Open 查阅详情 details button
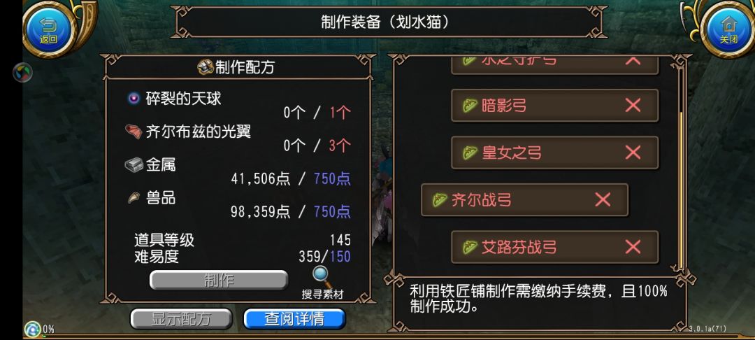The height and width of the screenshot is (340, 755). 294,319
